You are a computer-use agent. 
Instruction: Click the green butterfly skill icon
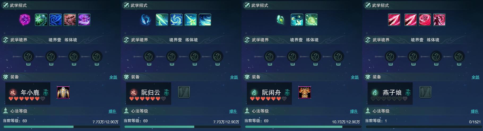click(x=281, y=20)
